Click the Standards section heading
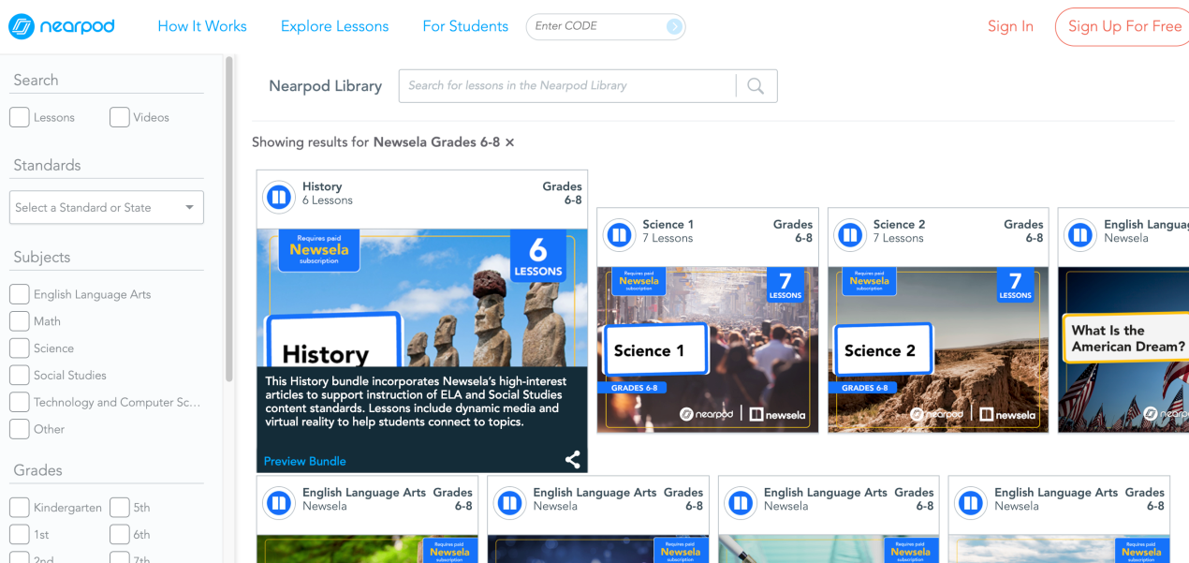Viewport: 1189px width, 563px height. (x=47, y=165)
